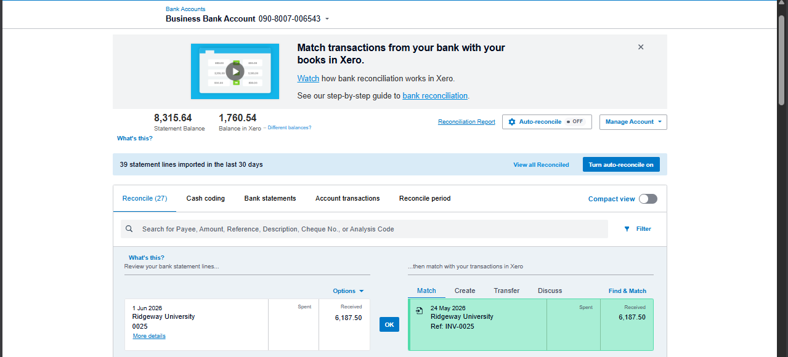
Task: Open the Cash coding tab
Action: tap(206, 198)
